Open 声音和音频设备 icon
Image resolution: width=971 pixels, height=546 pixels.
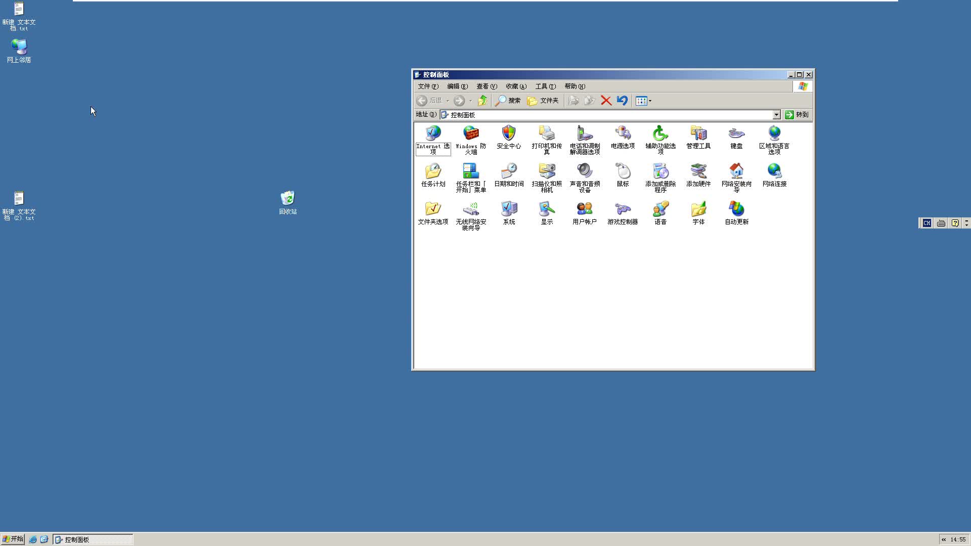585,177
